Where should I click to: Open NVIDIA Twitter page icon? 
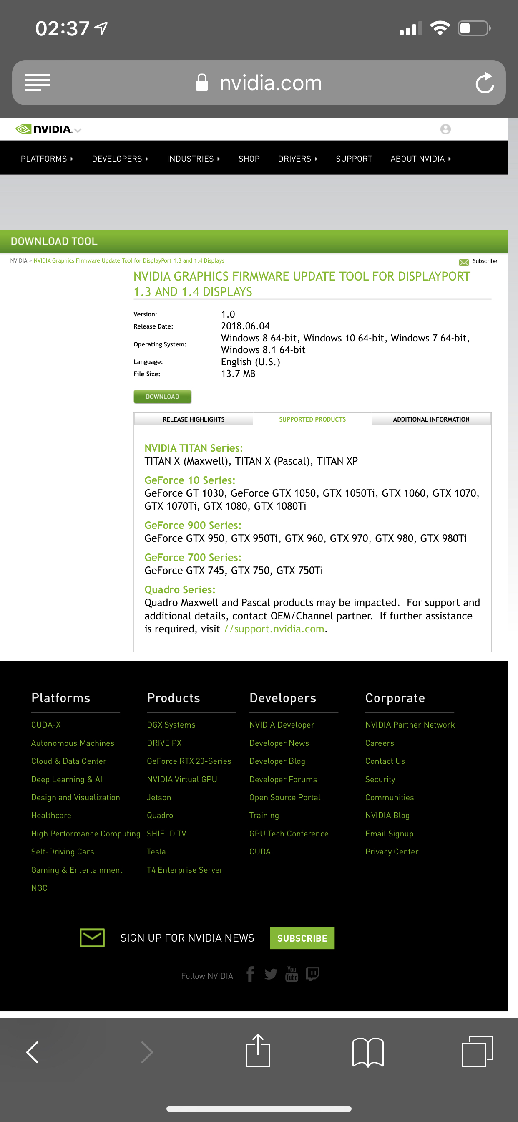pos(271,974)
